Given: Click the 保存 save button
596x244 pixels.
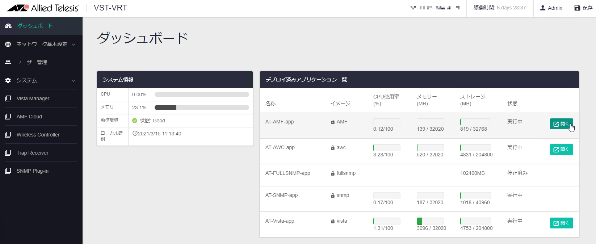Looking at the screenshot, I should click(x=583, y=8).
